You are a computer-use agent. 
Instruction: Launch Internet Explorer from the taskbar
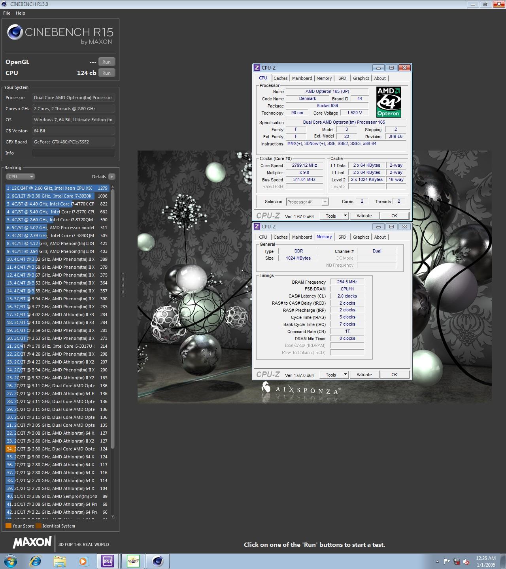pyautogui.click(x=36, y=561)
